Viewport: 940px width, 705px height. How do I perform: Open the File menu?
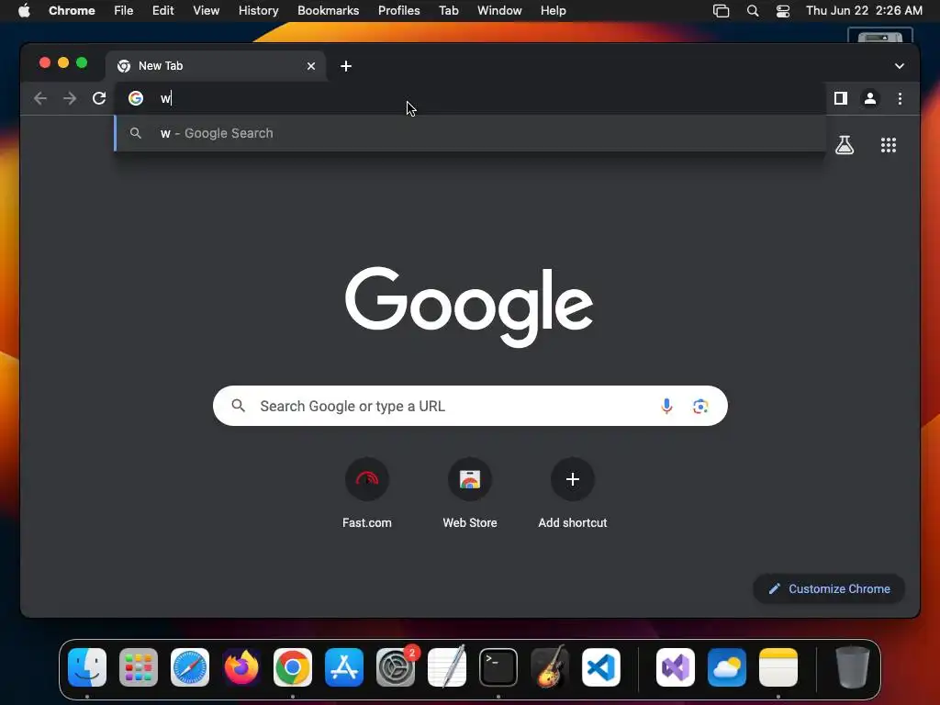click(124, 11)
